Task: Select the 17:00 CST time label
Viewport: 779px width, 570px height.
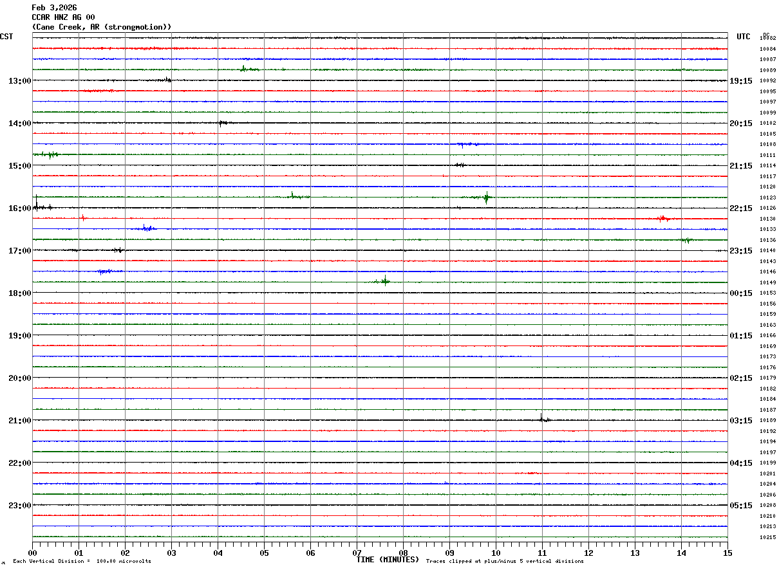Action: 19,251
